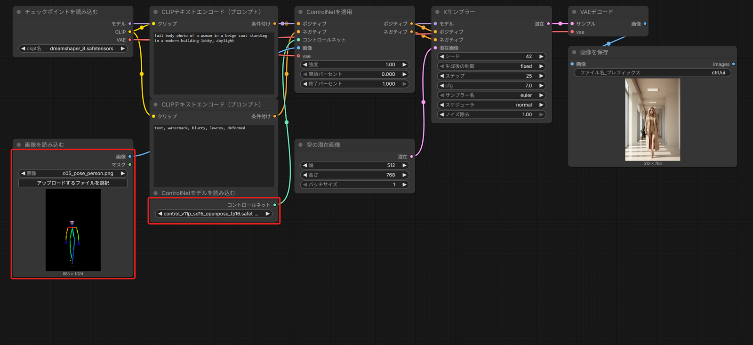Collapse the 画像を保存 node via title dot
Screen dimensions: 753x345
point(574,52)
